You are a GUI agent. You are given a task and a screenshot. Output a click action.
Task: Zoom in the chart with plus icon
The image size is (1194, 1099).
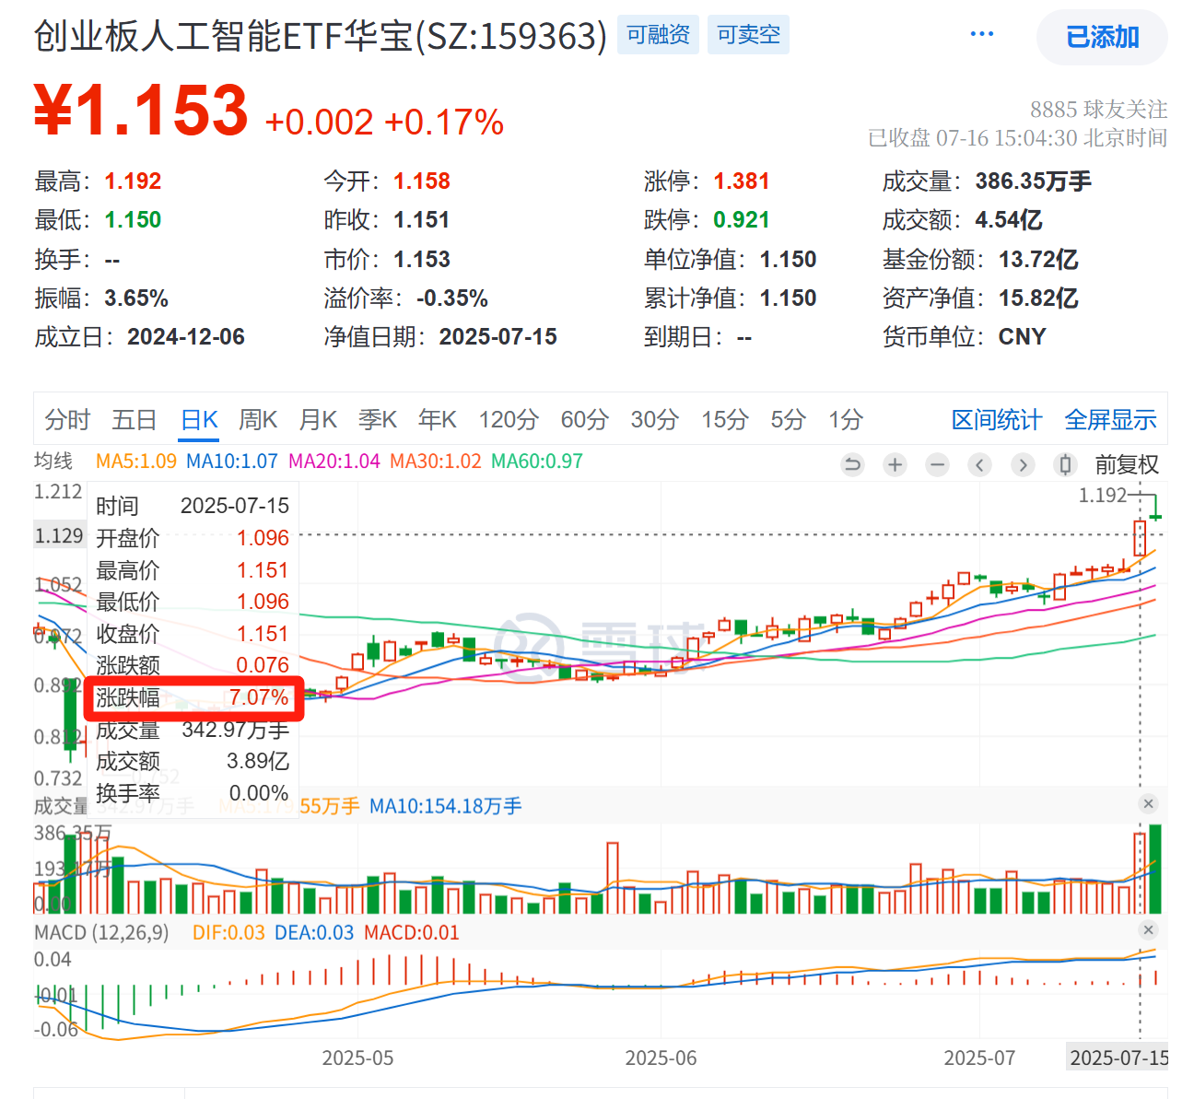895,464
